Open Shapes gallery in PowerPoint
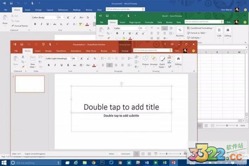 tap(145, 62)
